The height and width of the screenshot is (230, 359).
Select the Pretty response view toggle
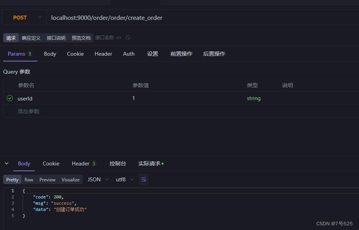[x=12, y=179]
